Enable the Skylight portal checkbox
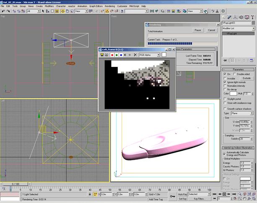The height and width of the screenshot is (203, 257). [x=225, y=99]
